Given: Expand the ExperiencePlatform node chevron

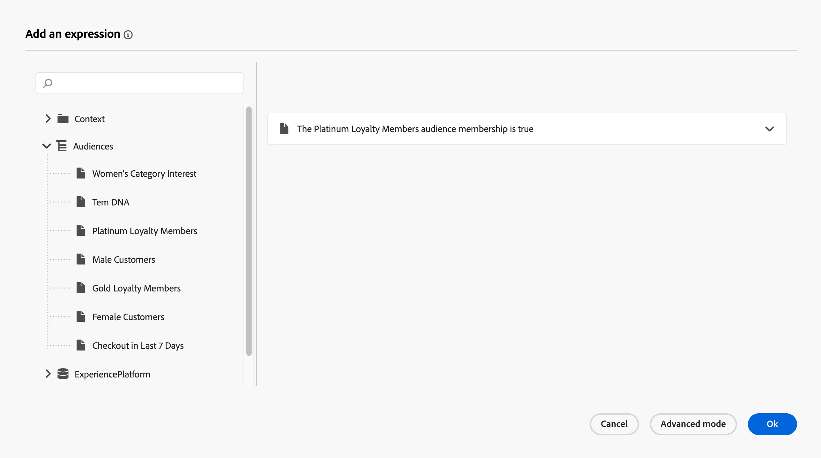Looking at the screenshot, I should click(x=48, y=374).
